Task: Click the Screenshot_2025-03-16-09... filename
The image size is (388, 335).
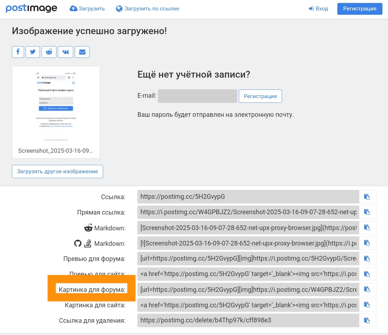Action: click(x=55, y=151)
